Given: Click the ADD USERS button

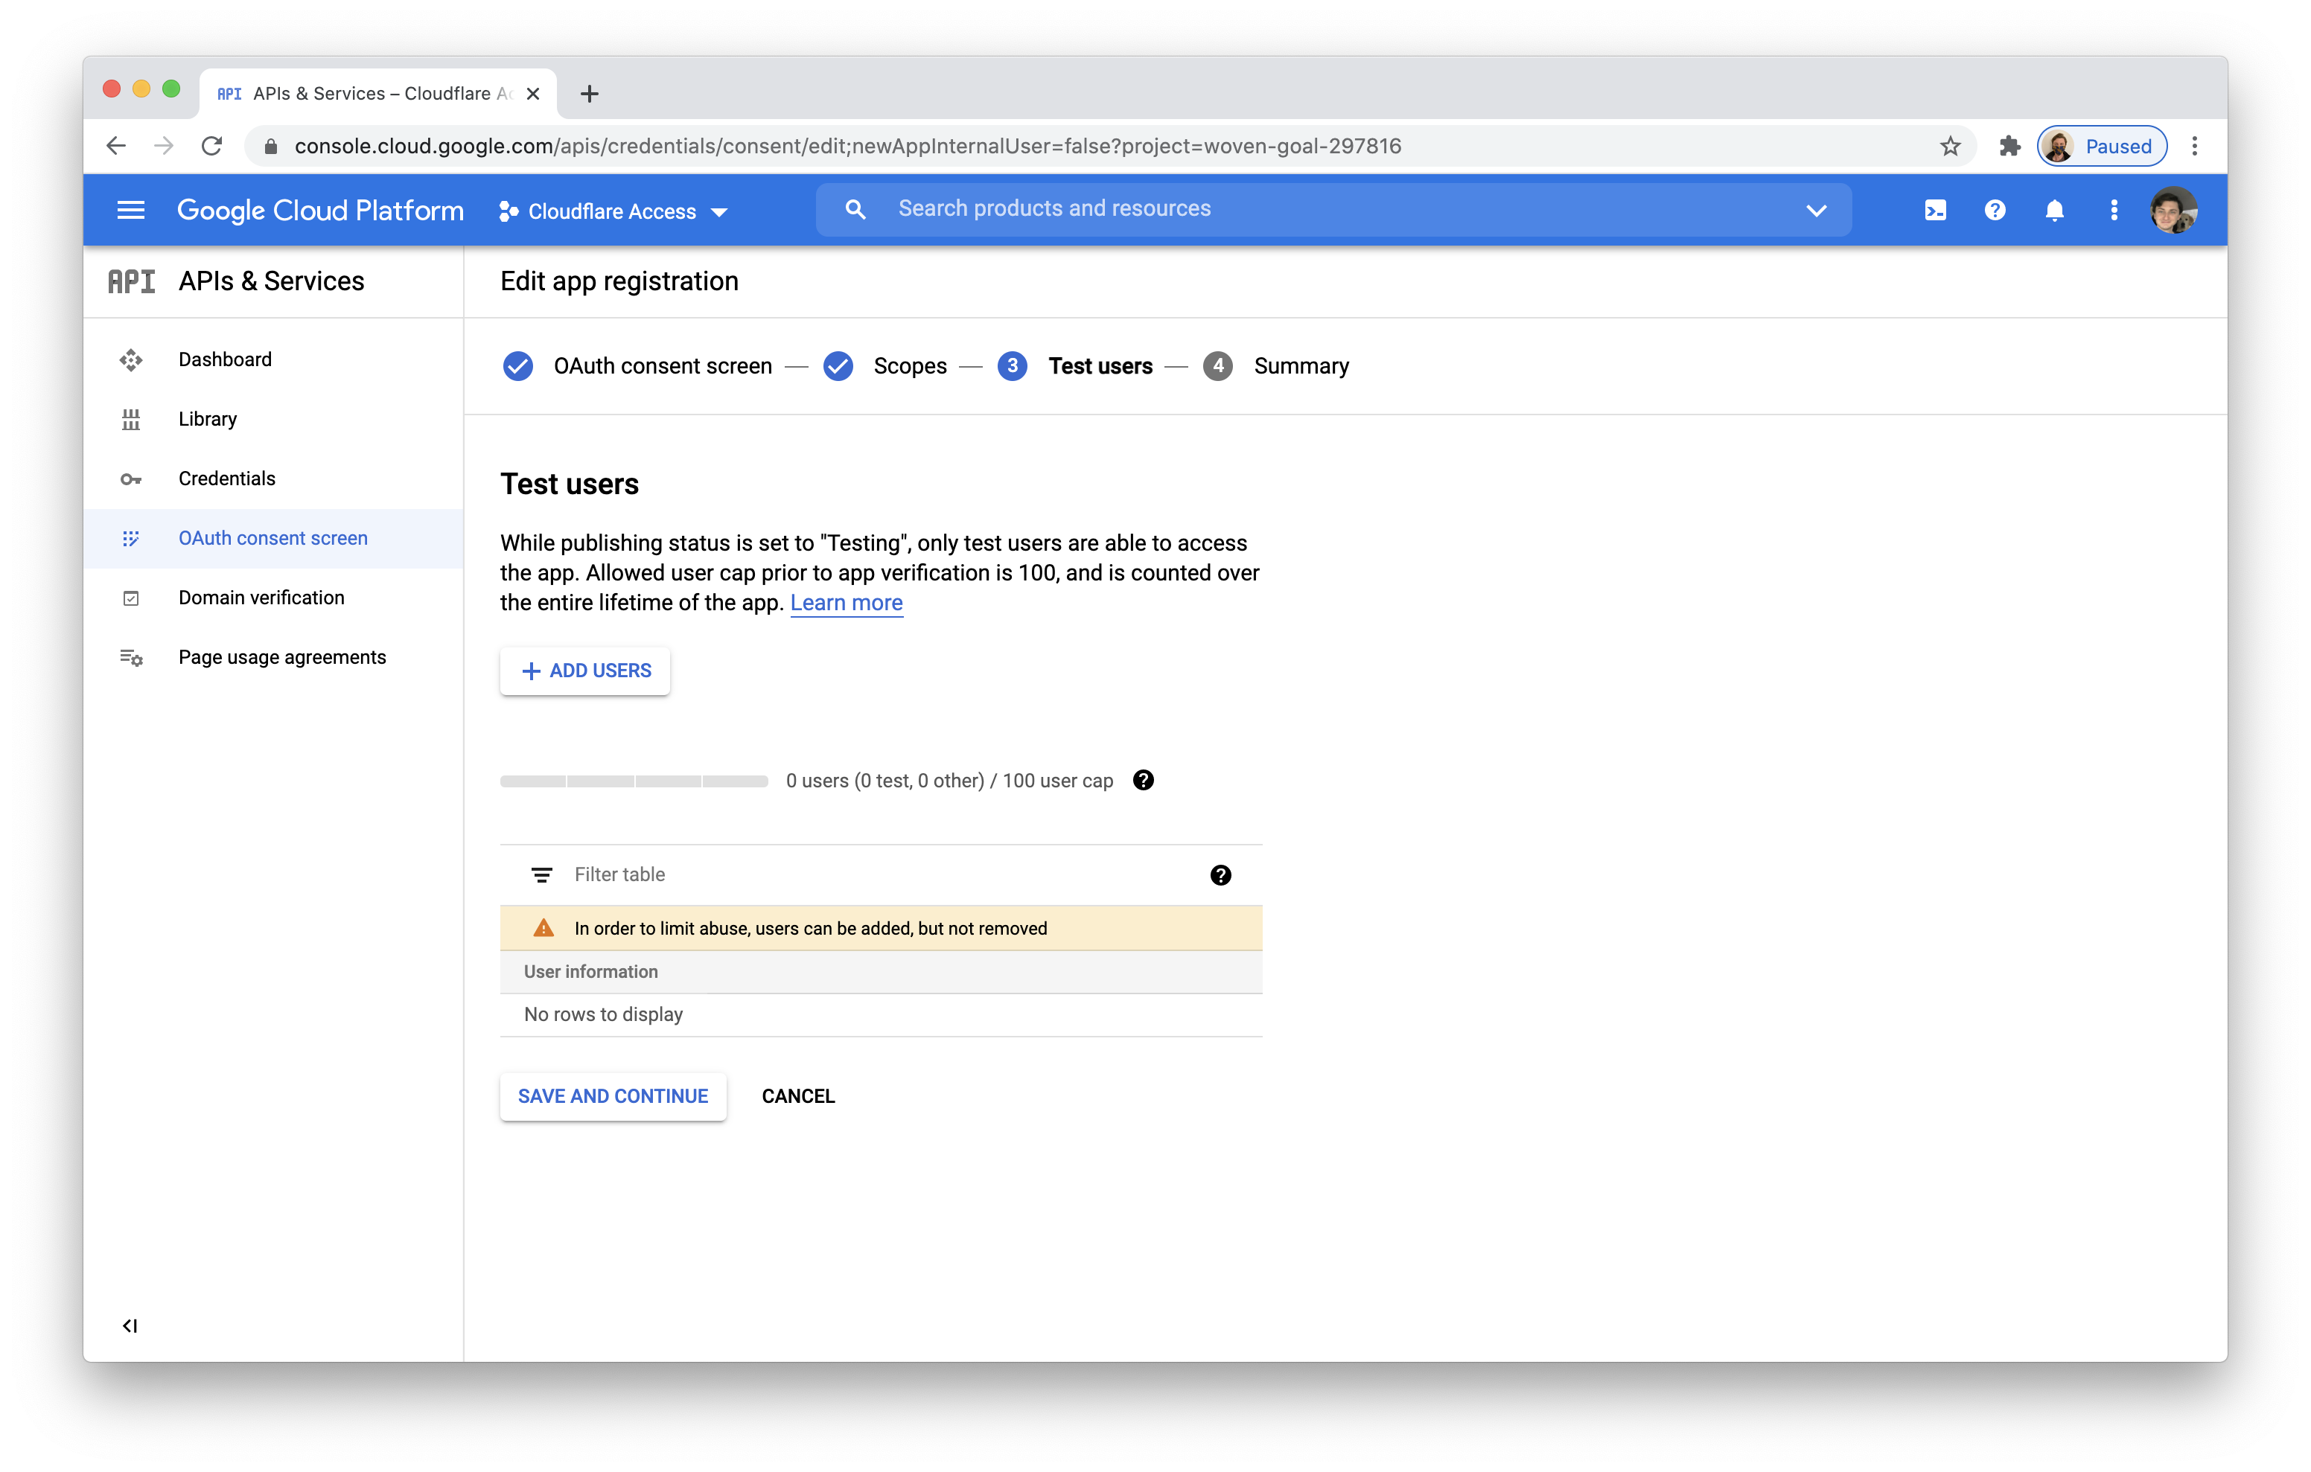Looking at the screenshot, I should [584, 671].
